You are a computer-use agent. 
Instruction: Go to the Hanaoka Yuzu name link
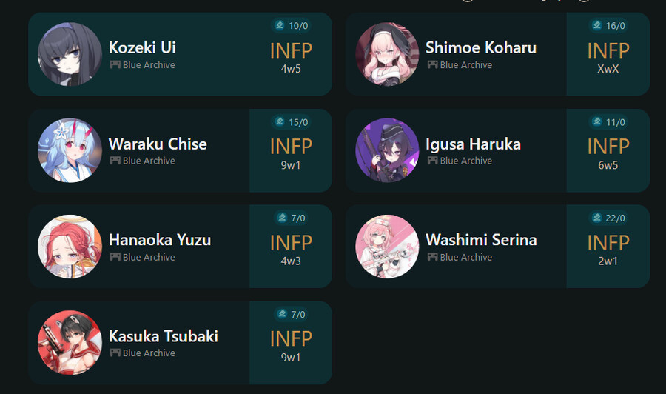[160, 240]
